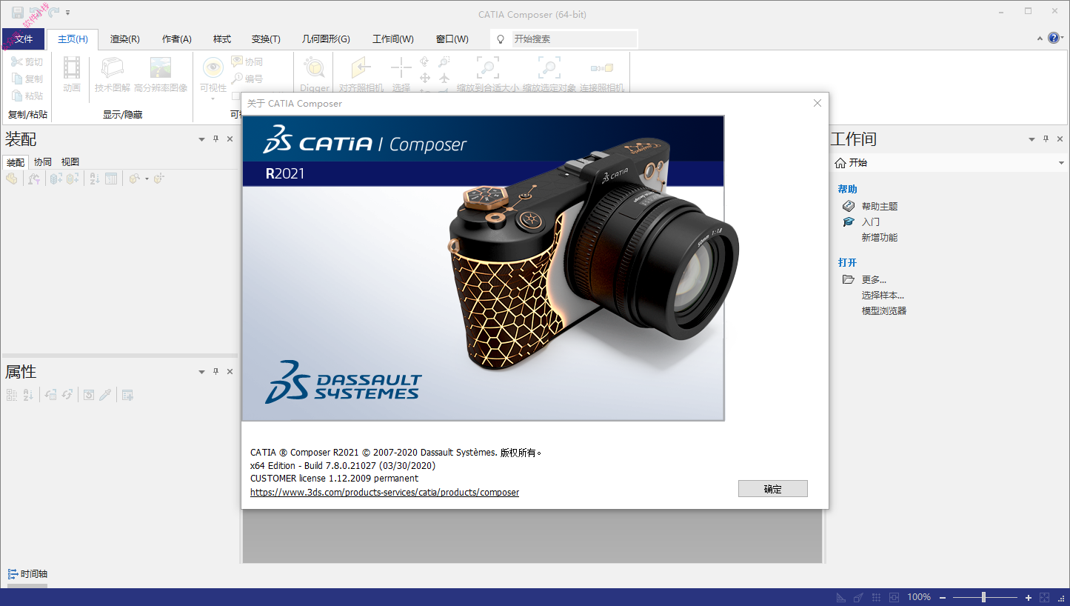Click the Save icon in quick access toolbar
This screenshot has height=606, width=1070.
(17, 12)
